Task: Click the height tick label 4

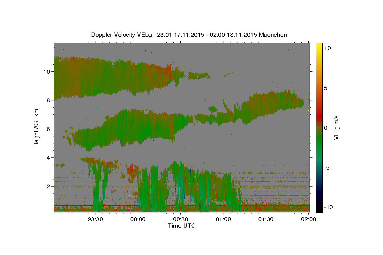Action: click(48, 157)
